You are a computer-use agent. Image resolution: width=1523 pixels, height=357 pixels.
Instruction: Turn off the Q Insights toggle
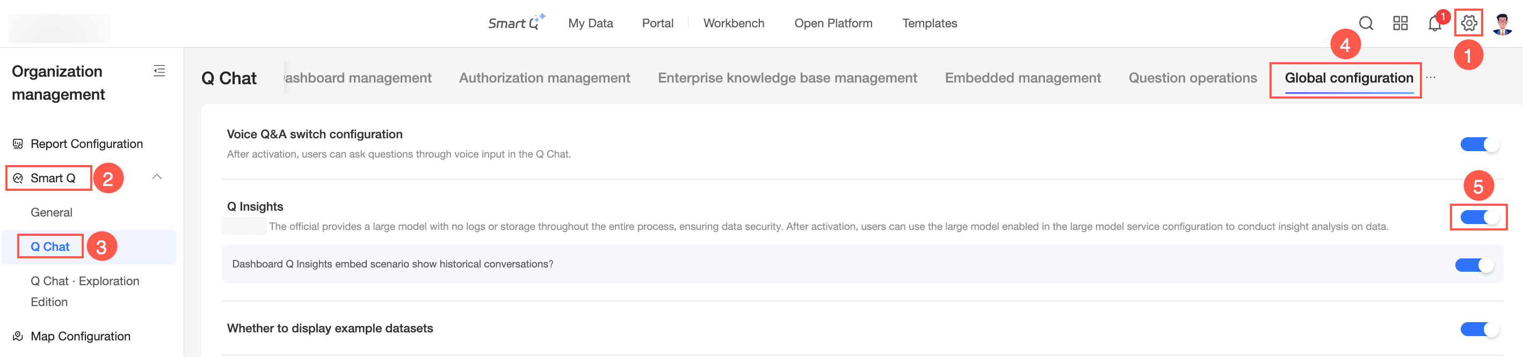click(1478, 217)
